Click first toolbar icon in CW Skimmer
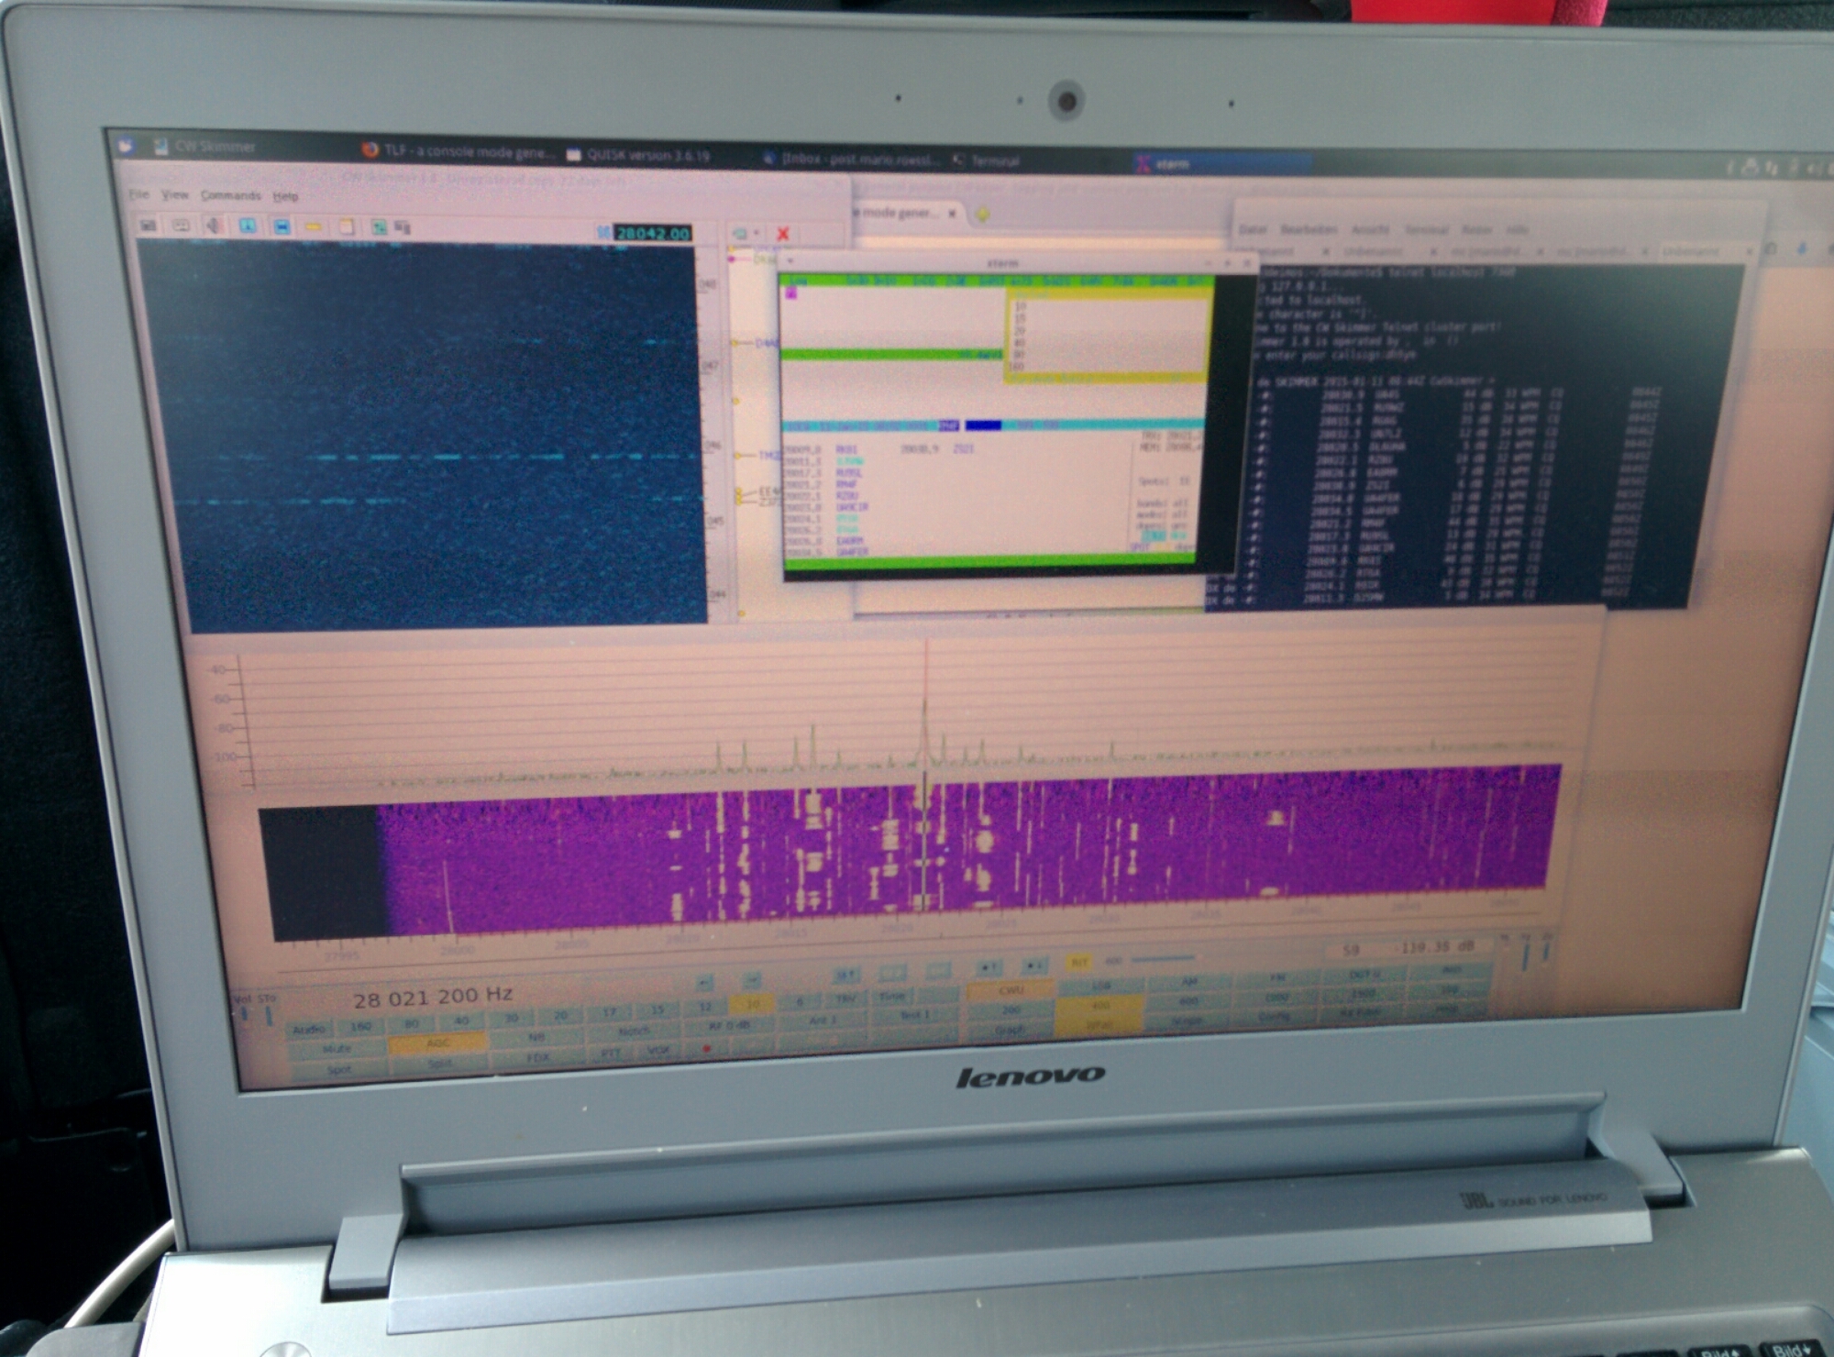 click(148, 225)
